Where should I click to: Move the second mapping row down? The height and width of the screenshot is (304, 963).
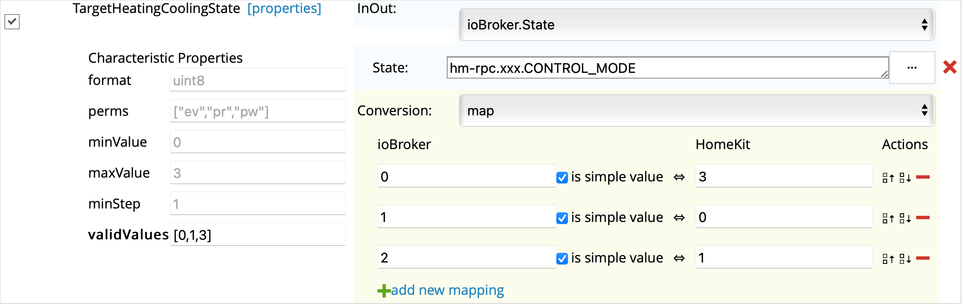[x=905, y=218]
